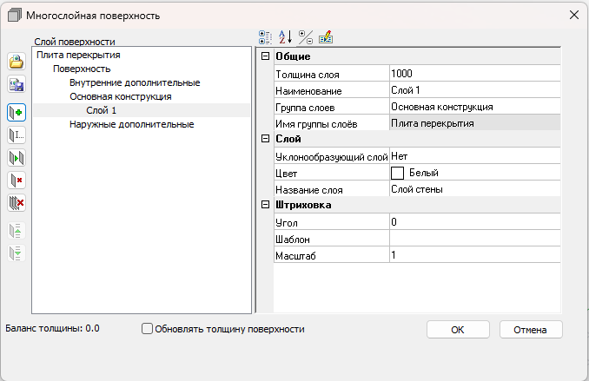Click the rename layer icon
The height and width of the screenshot is (381, 589).
16,135
